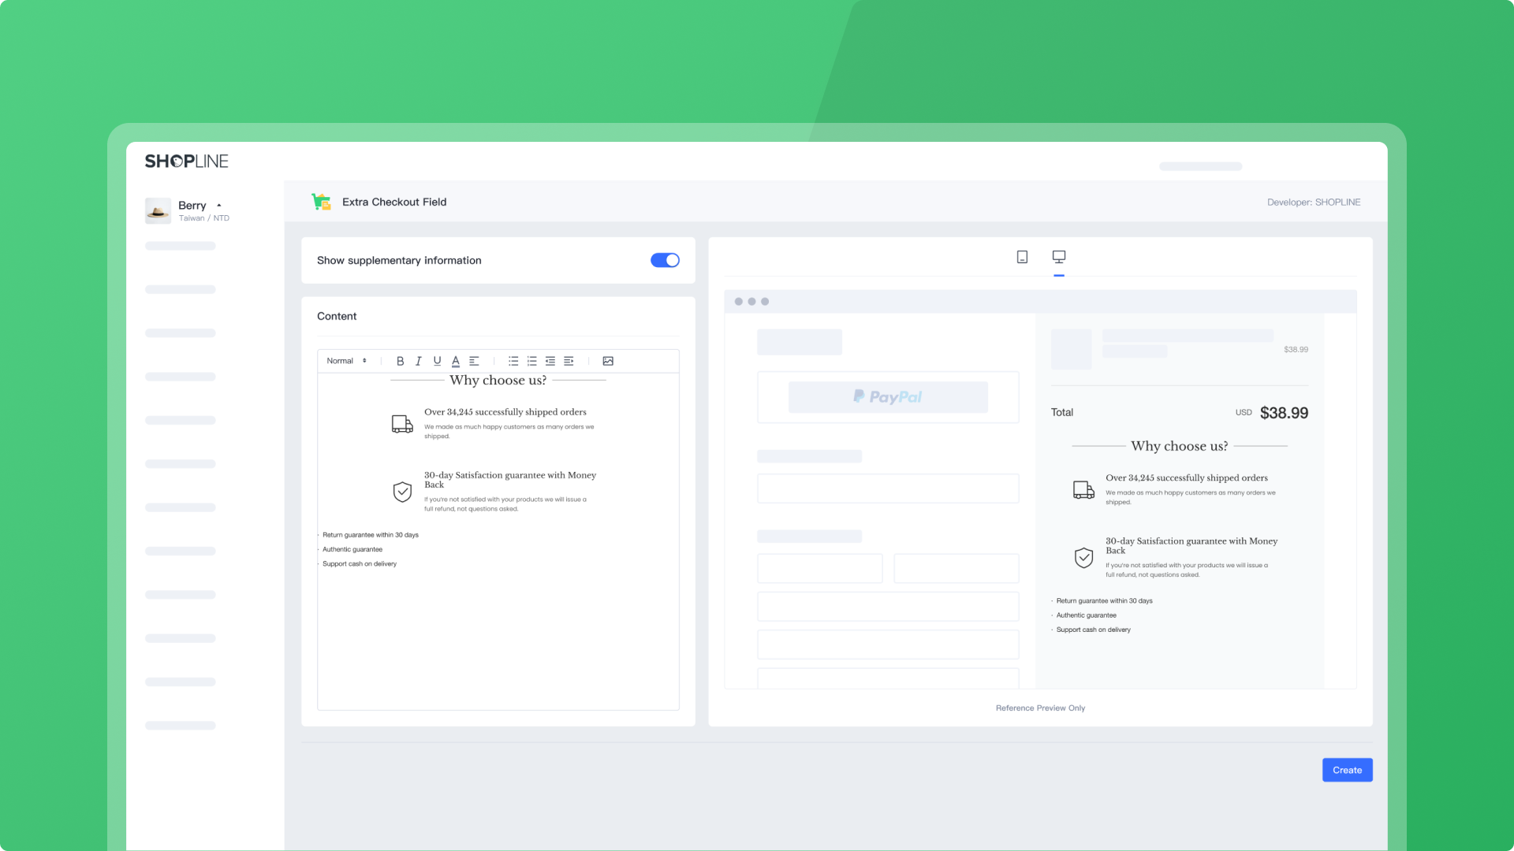Click the Extra Checkout Field app icon
Screen dimensions: 1514x851
(x=321, y=202)
